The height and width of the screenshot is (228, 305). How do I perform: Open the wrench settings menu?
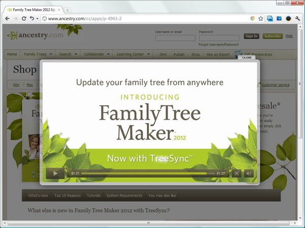297,19
